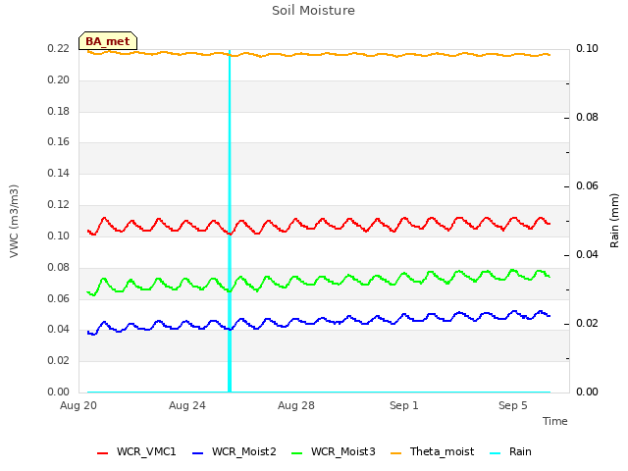Toggle the WCR_Moist3 legend entry
Screen dimensions: 628x471
coord(334,451)
